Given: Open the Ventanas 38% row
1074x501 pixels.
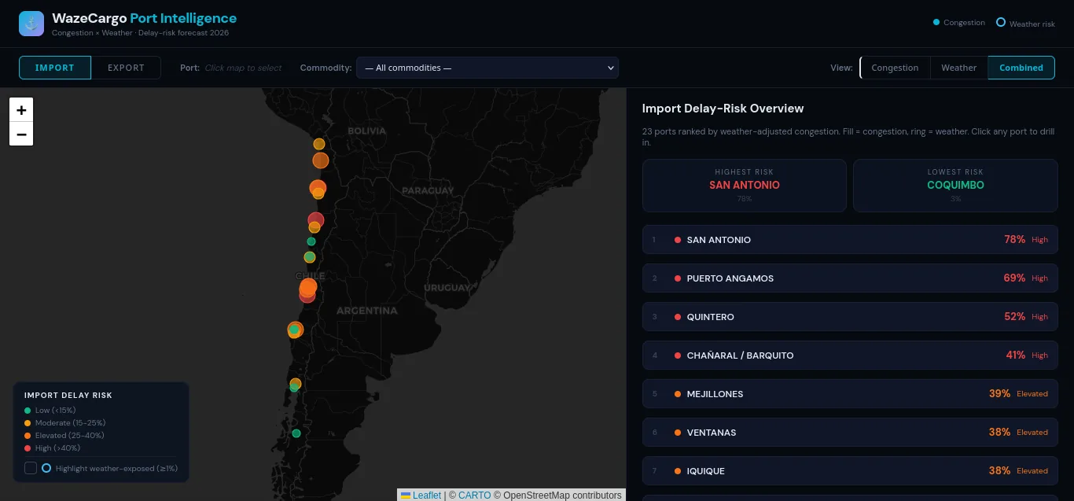Looking at the screenshot, I should [850, 433].
